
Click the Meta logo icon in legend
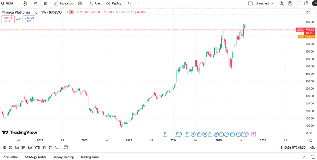click(x=3, y=12)
